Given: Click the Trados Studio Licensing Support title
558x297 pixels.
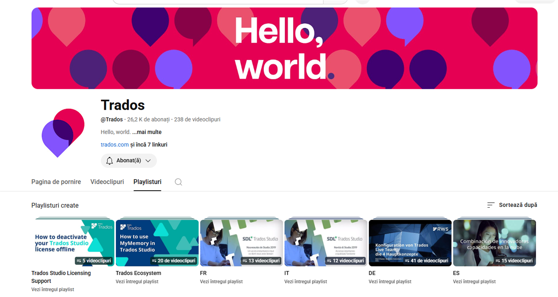Looking at the screenshot, I should point(61,277).
